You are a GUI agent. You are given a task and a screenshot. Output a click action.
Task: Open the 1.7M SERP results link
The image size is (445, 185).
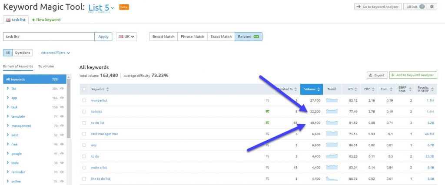click(431, 100)
